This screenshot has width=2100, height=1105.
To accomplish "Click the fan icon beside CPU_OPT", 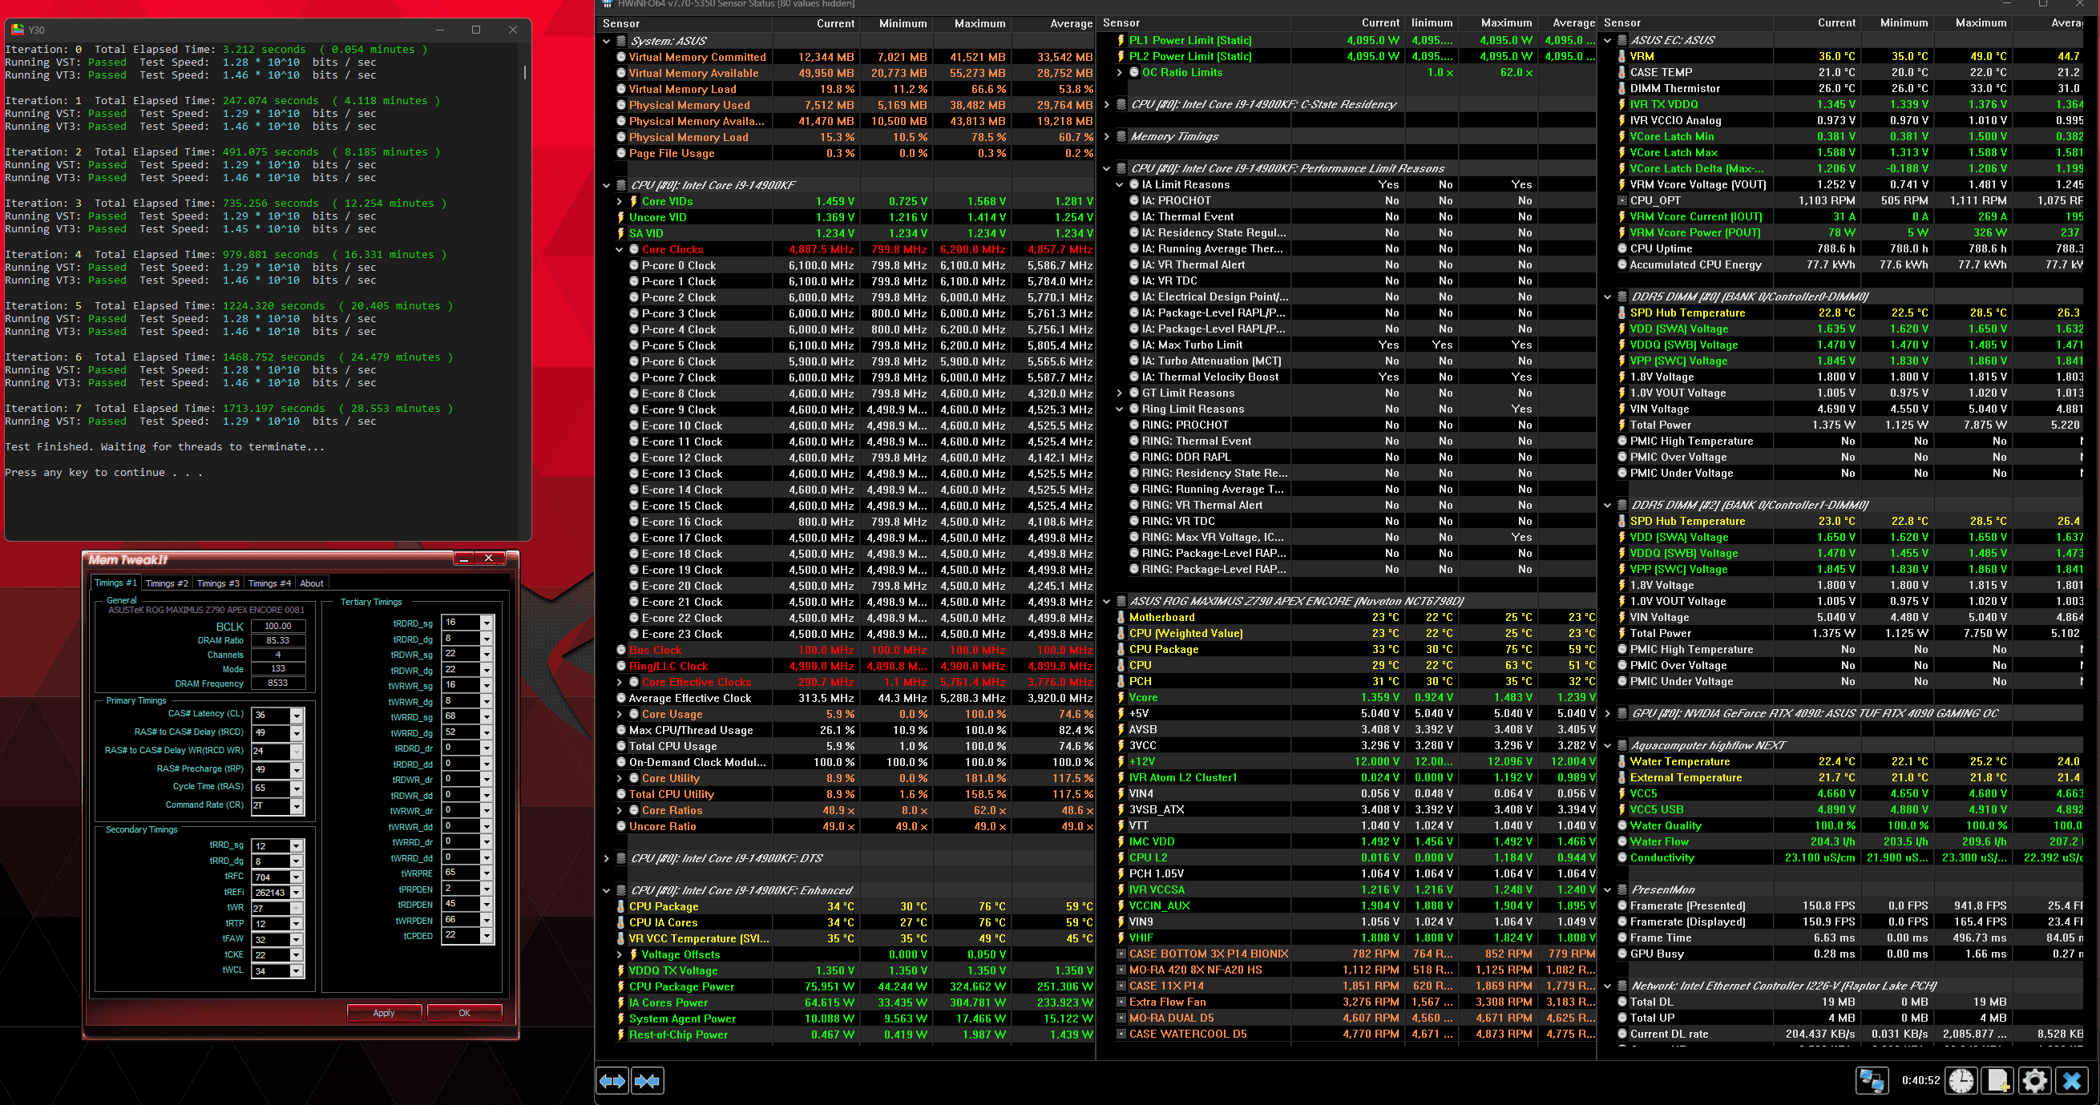I will click(1622, 200).
